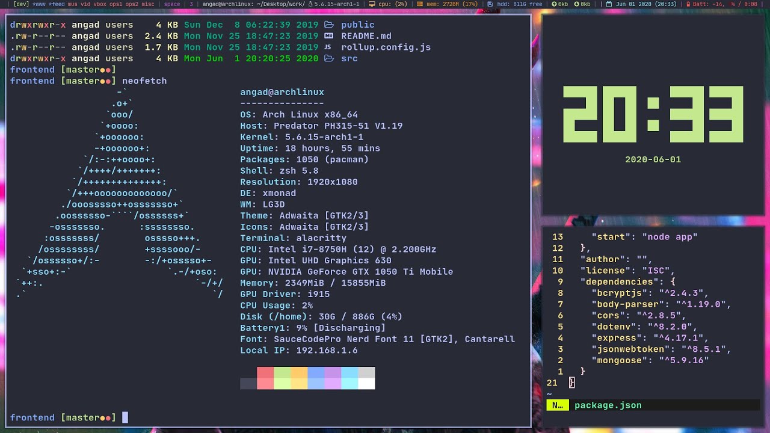Click the 'neofetch' command text

pos(144,81)
